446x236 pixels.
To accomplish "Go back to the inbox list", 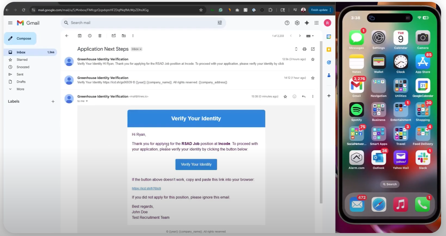I will point(67,36).
